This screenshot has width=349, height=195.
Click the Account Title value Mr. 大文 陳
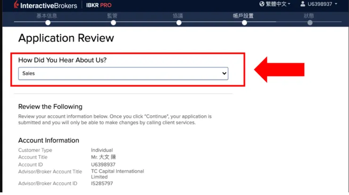pos(103,157)
